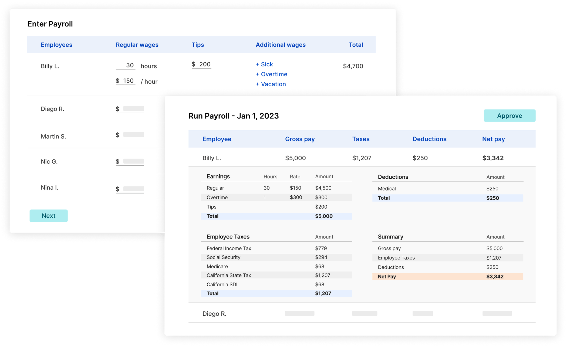Image resolution: width=567 pixels, height=347 pixels.
Task: Click Nina I. wages input field
Action: [x=133, y=189]
